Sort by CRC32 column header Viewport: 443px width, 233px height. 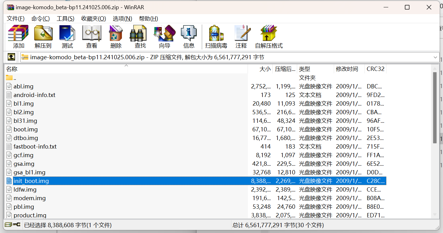tap(375, 69)
